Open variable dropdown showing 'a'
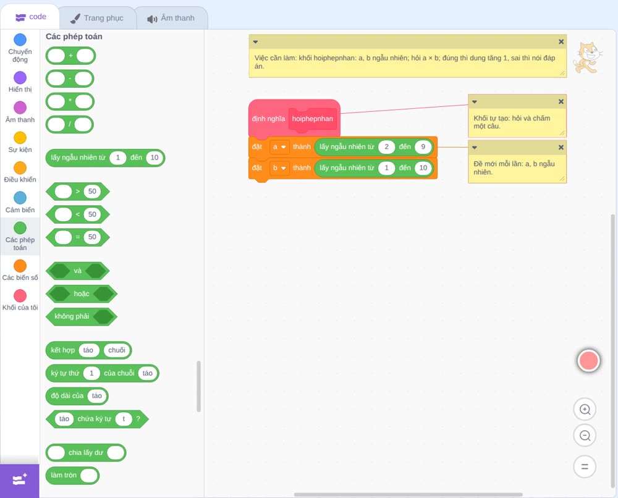Image resolution: width=618 pixels, height=498 pixels. (x=279, y=147)
